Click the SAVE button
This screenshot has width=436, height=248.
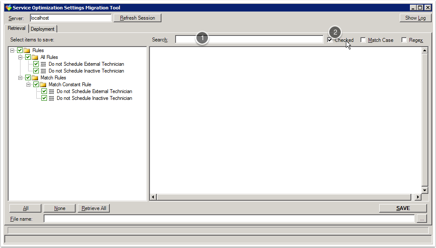click(403, 208)
